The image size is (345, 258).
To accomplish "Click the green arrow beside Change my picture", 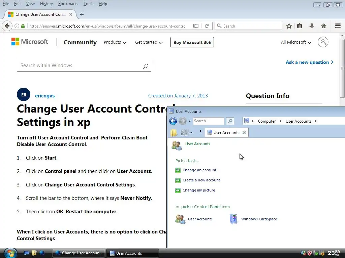I will [178, 190].
